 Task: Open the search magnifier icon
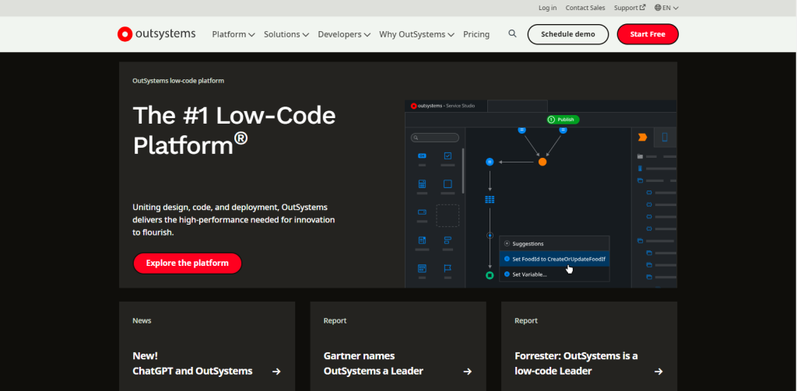pyautogui.click(x=512, y=33)
